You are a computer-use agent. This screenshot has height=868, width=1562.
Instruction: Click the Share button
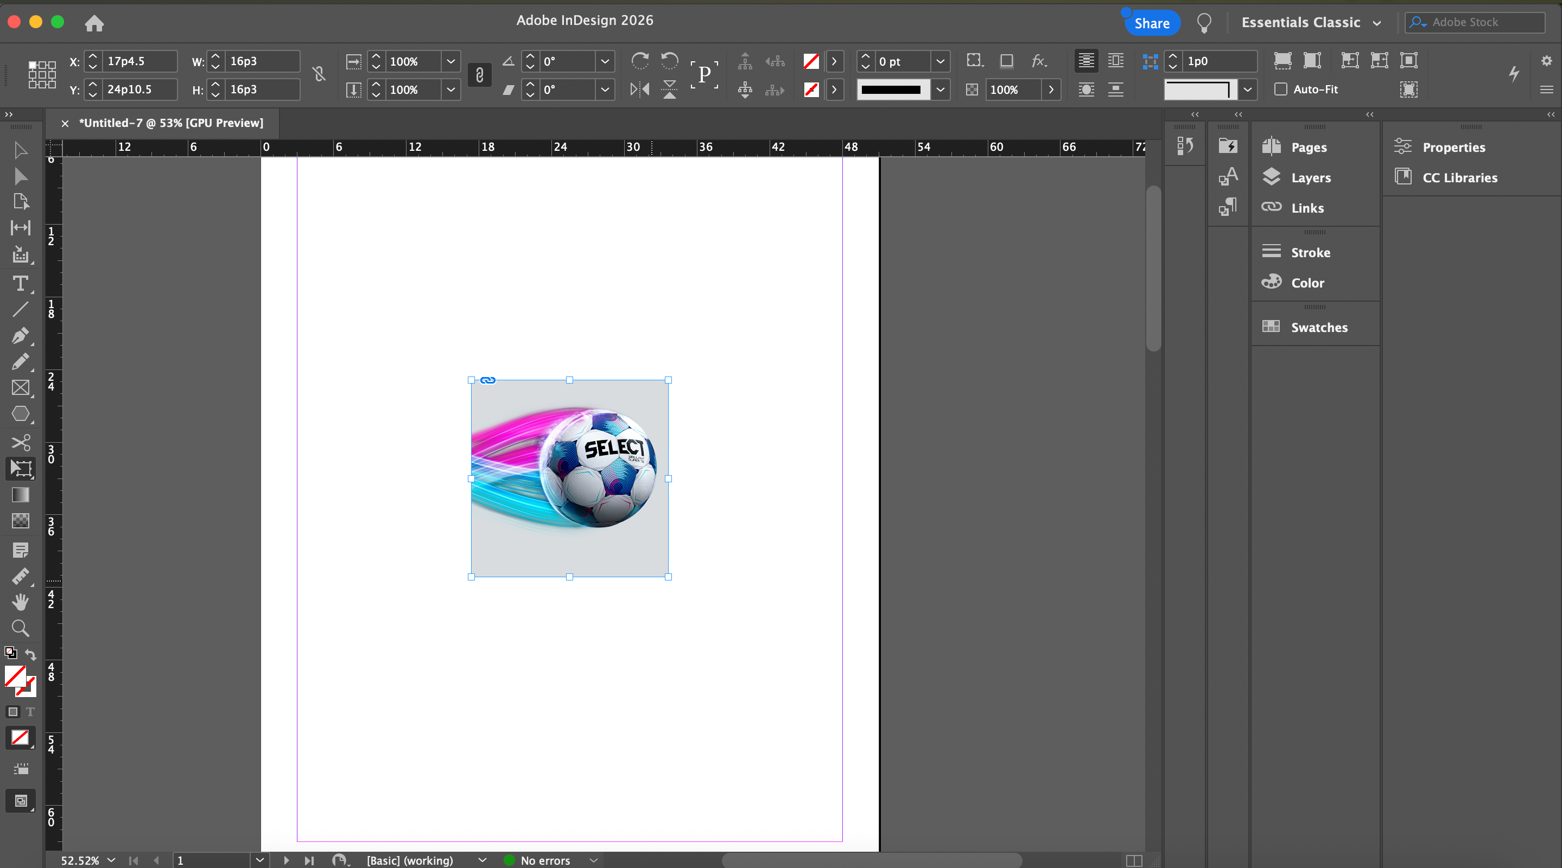(1152, 23)
